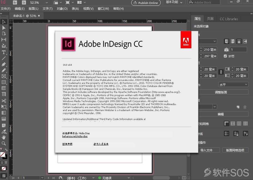253x180 pixels.
Task: Open the 基本功能 workspace dropdown
Action: 174,2
